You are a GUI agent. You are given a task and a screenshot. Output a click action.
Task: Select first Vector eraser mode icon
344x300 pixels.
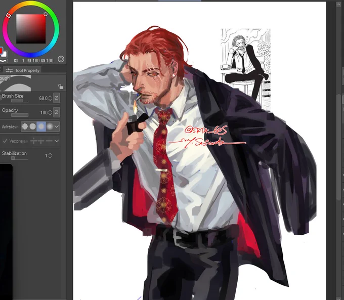tap(33, 141)
